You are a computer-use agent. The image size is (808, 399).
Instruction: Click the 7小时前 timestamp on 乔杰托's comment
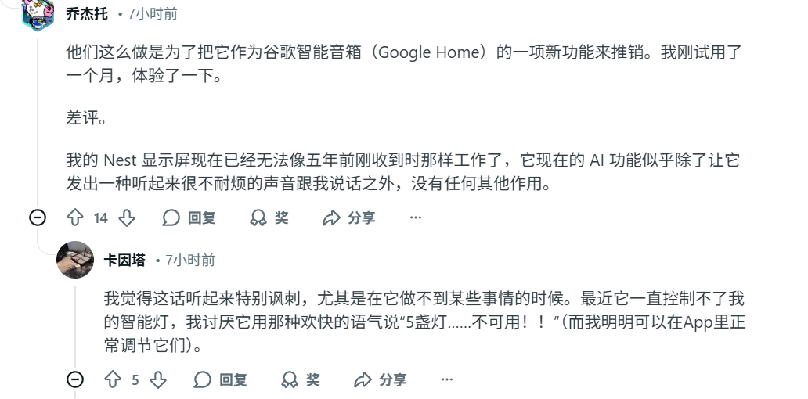point(152,13)
